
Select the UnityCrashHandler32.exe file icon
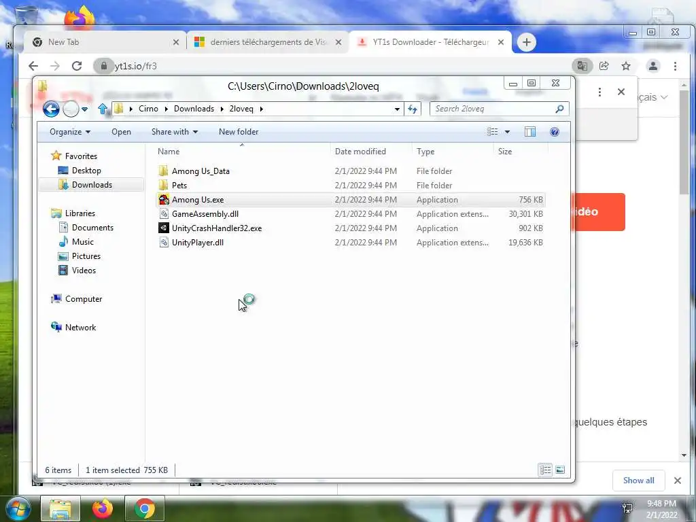click(x=164, y=228)
